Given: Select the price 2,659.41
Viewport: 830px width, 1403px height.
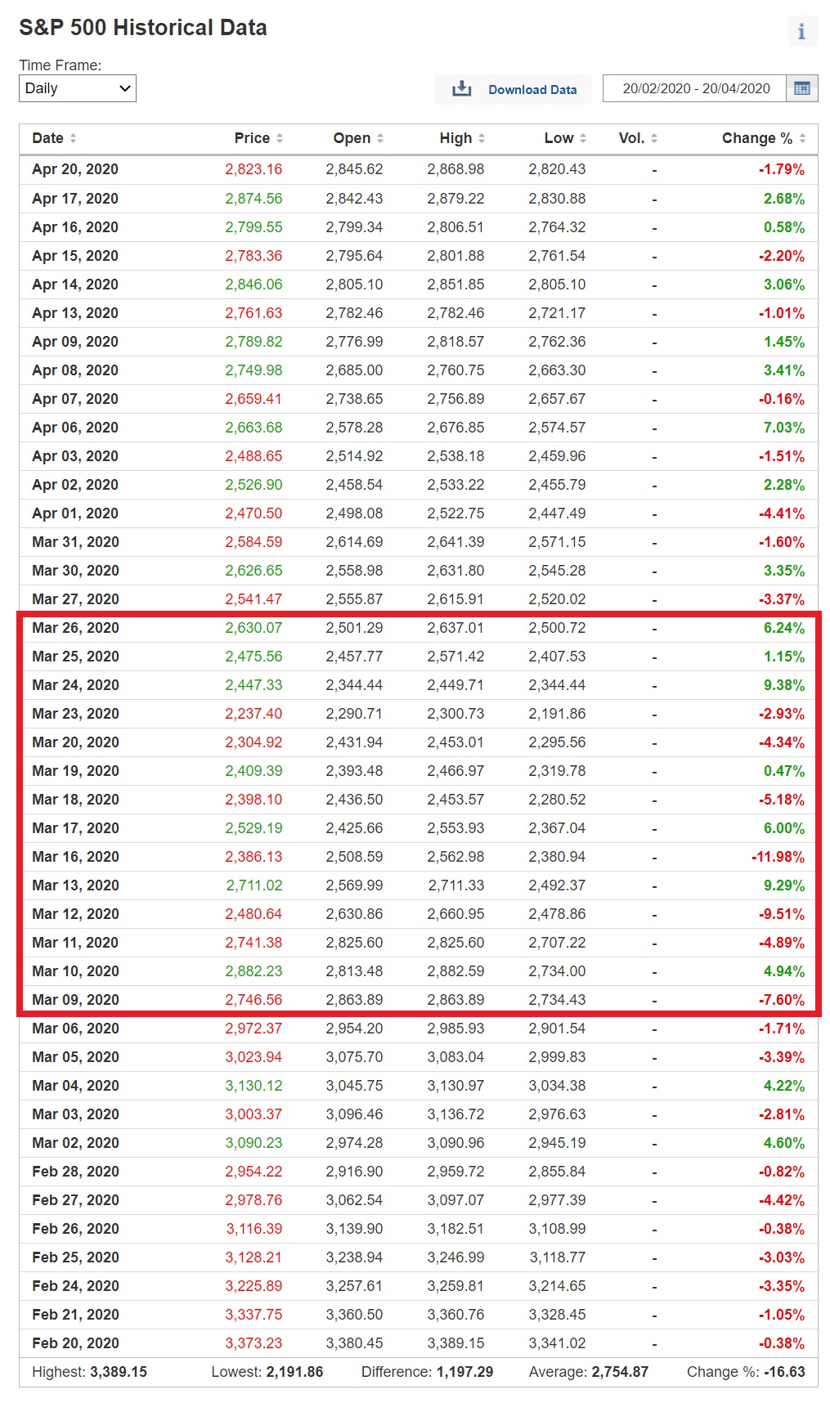Looking at the screenshot, I should pyautogui.click(x=253, y=399).
